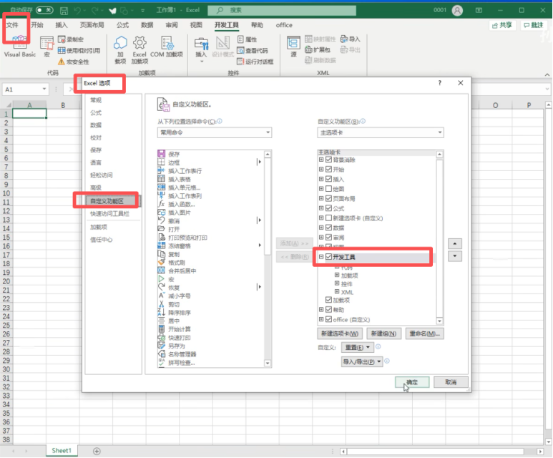
Task: Click the 重命名 button
Action: pos(425,333)
